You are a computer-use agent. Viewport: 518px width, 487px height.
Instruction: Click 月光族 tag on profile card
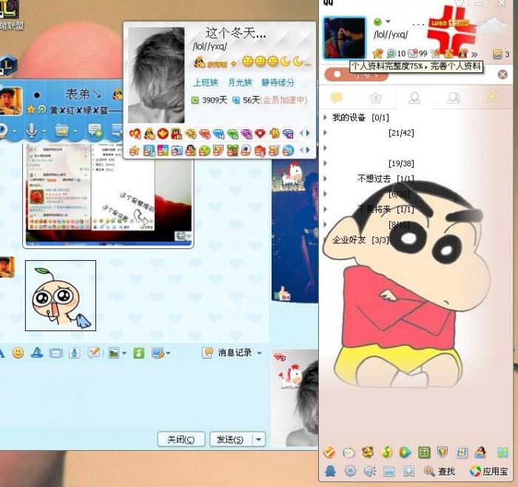coord(240,83)
